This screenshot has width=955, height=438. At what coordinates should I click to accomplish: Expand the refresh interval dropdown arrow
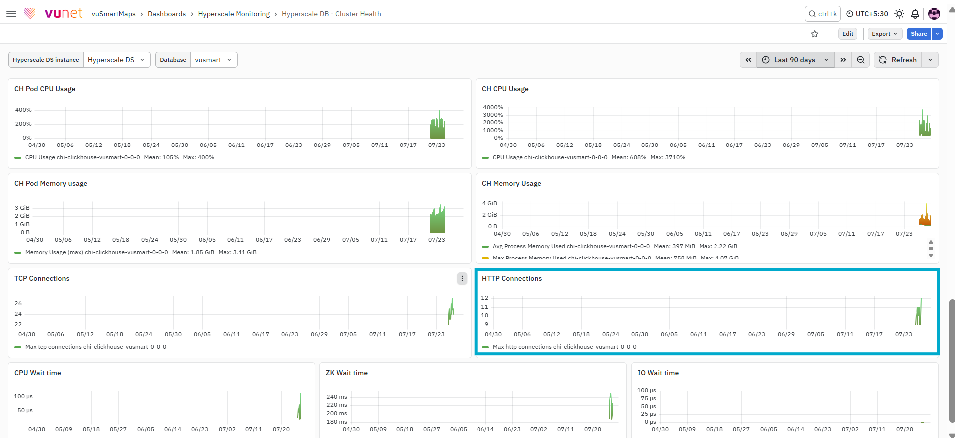930,60
